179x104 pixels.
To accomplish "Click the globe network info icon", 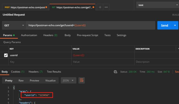I will point(115,72).
